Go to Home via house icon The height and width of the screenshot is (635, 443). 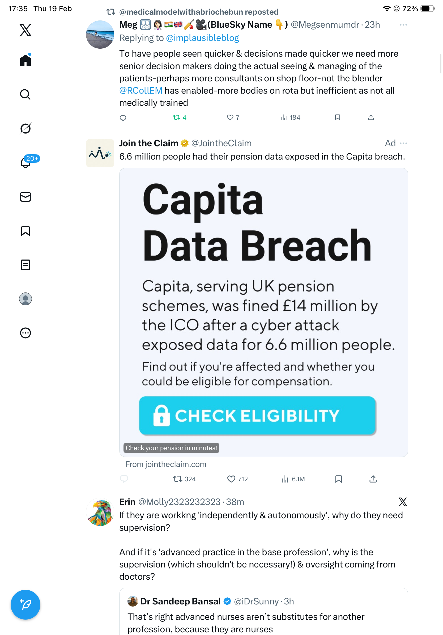[25, 60]
